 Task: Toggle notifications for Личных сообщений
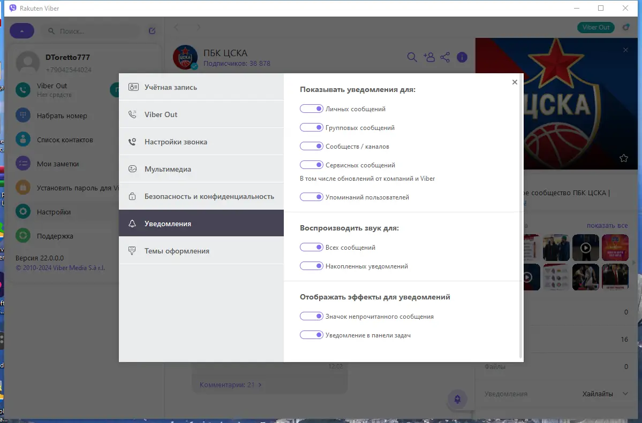click(311, 109)
